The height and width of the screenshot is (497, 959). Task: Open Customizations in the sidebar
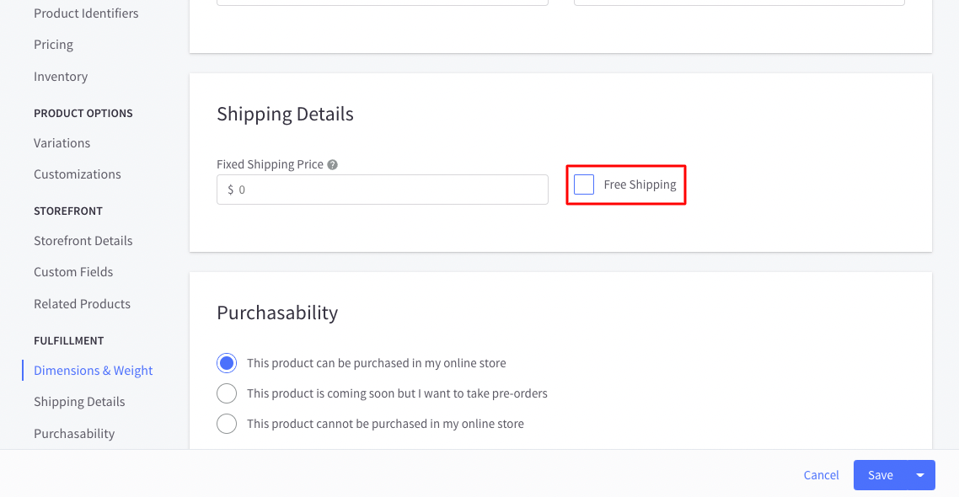click(x=77, y=174)
